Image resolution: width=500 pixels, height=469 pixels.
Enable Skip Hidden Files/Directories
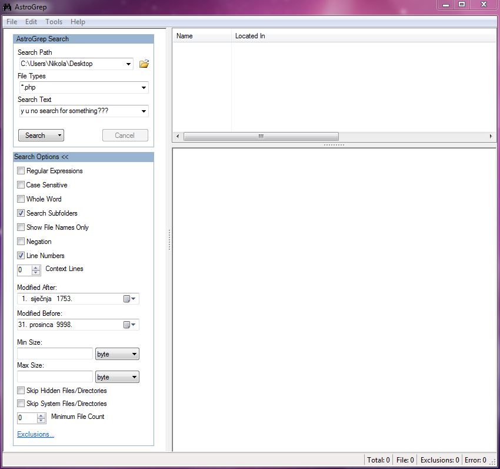tap(21, 391)
